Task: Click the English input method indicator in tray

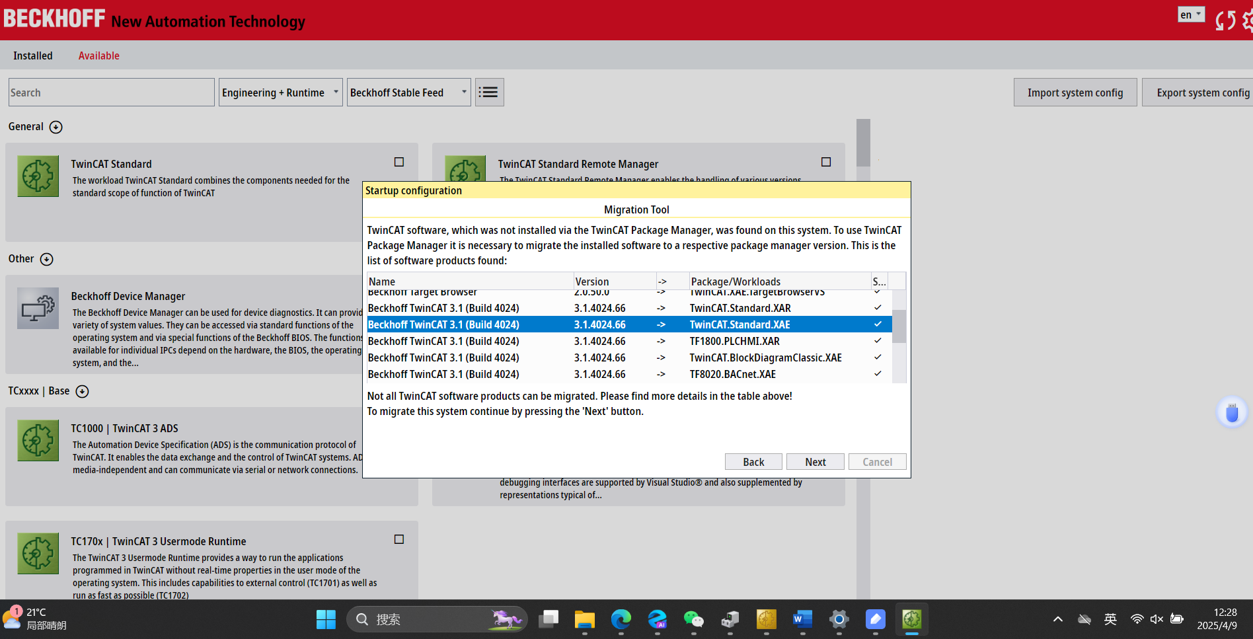Action: pos(1110,619)
